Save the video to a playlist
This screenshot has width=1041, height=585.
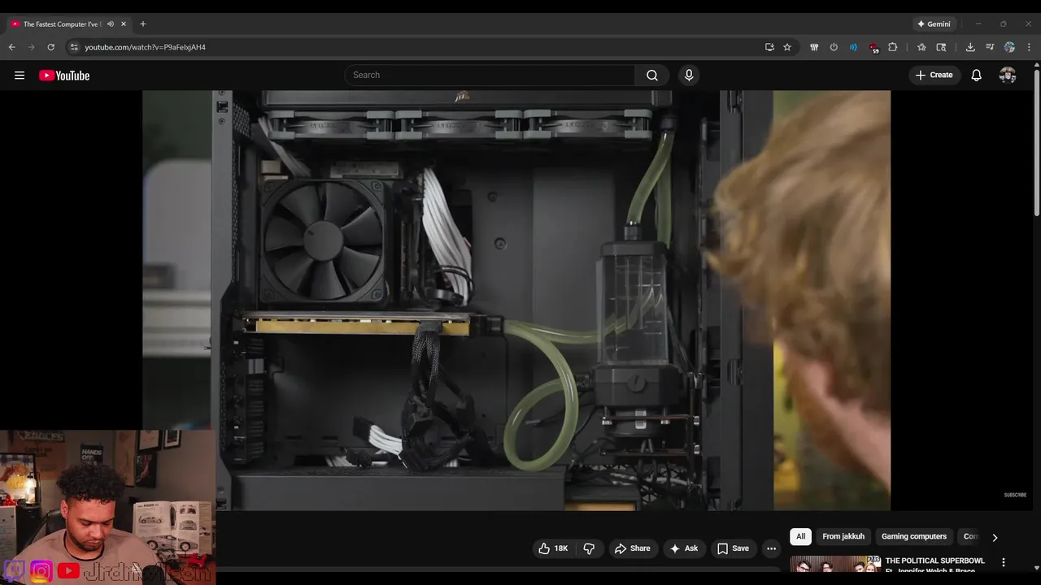pyautogui.click(x=733, y=548)
